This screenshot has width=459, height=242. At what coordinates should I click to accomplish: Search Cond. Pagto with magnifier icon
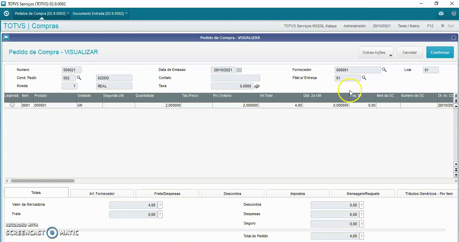point(79,78)
